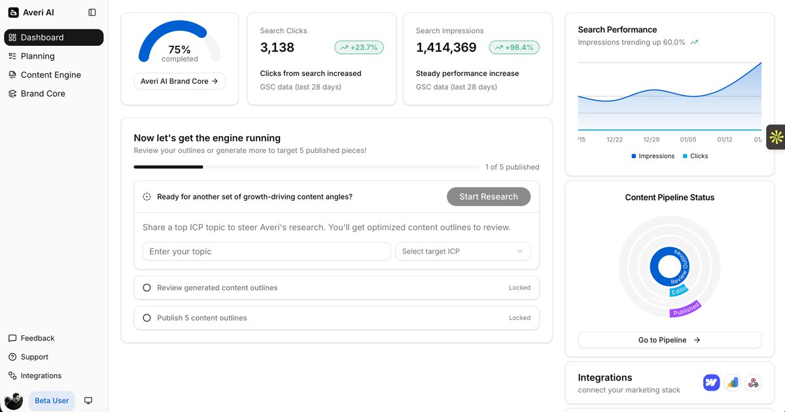Image resolution: width=785 pixels, height=412 pixels.
Task: Click the Averi AI logo icon
Action: tap(13, 11)
